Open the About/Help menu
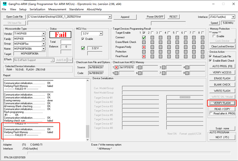238x161 pixels. coord(94,9)
